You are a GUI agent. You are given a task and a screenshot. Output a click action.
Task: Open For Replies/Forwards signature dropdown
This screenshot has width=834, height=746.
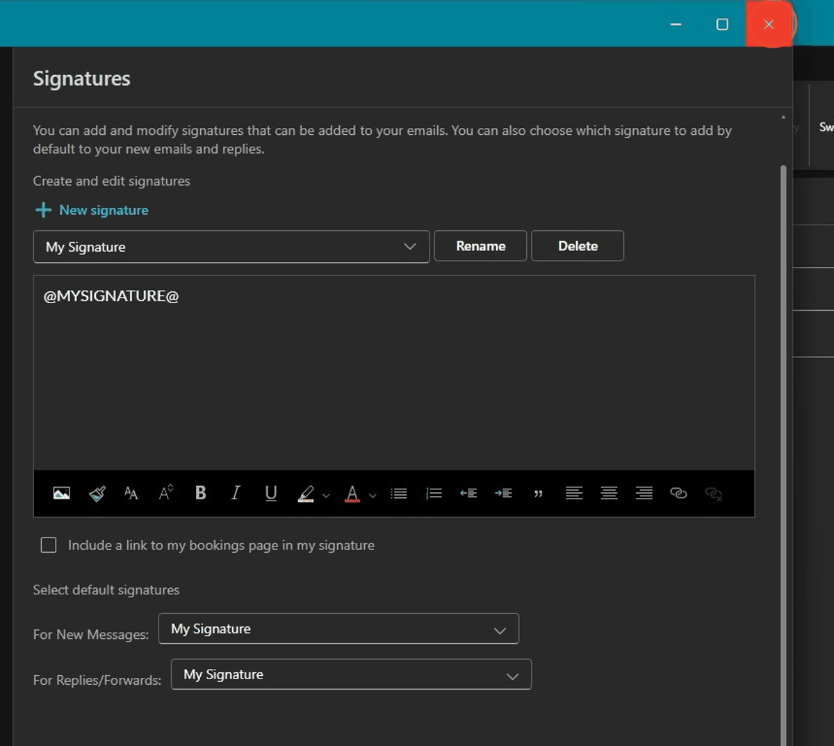351,674
